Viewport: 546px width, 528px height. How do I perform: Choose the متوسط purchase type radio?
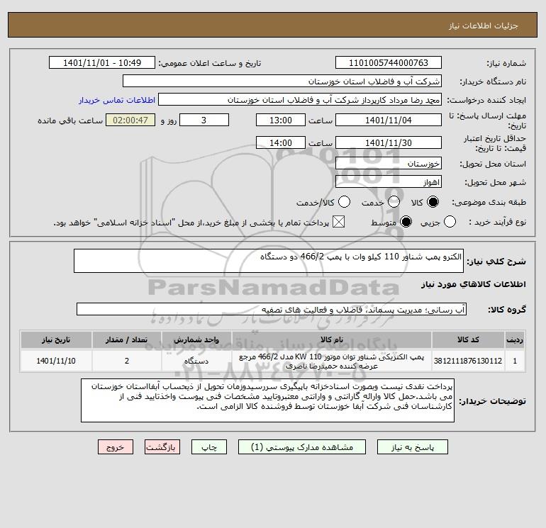406,222
